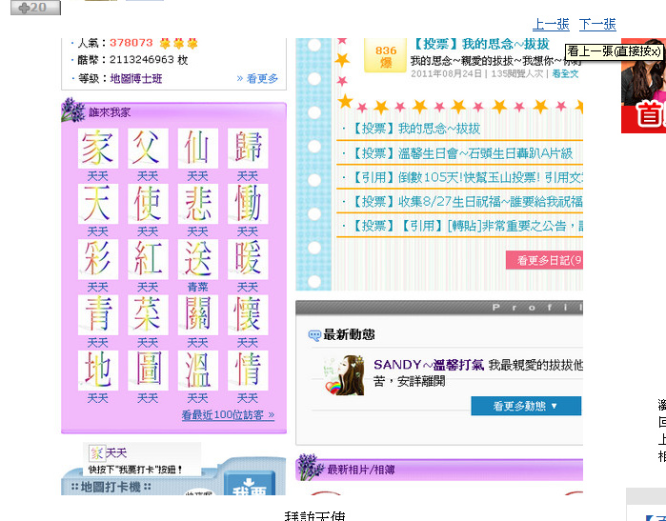This screenshot has height=521, width=666.
Task: Click the 關 visitor avatar tile
Action: [x=198, y=315]
